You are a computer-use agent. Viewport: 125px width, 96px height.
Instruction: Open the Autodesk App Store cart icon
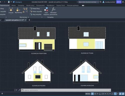pyautogui.click(x=123, y=2)
